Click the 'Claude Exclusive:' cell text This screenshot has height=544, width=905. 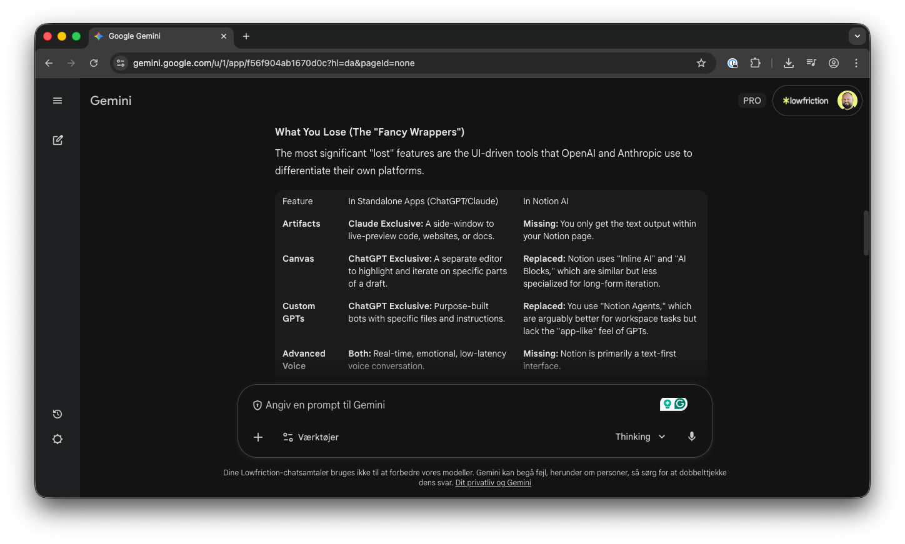coord(386,224)
